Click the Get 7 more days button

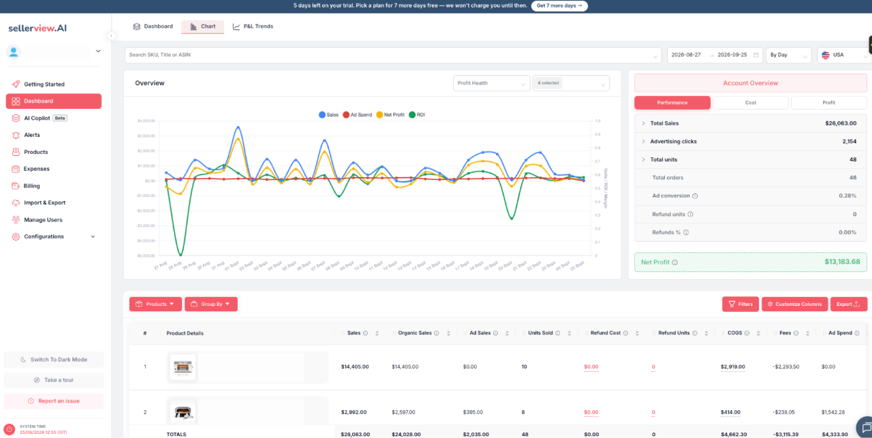[x=559, y=6]
